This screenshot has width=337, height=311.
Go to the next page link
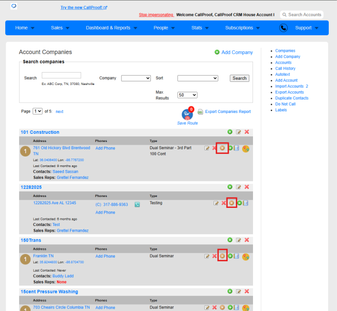(59, 111)
